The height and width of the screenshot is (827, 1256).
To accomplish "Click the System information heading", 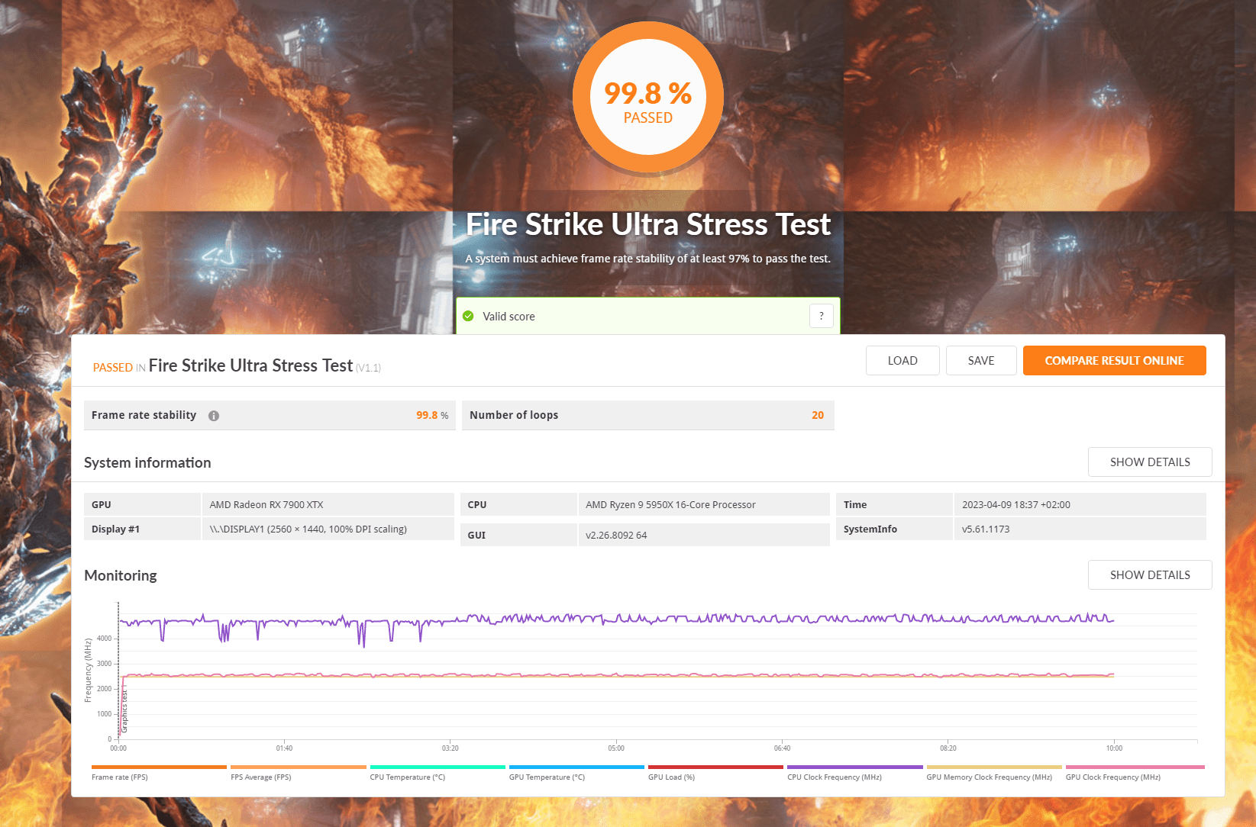I will [147, 463].
